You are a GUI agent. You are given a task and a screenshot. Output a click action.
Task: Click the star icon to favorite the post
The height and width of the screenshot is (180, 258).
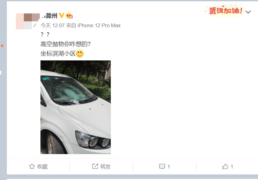pyautogui.click(x=32, y=166)
